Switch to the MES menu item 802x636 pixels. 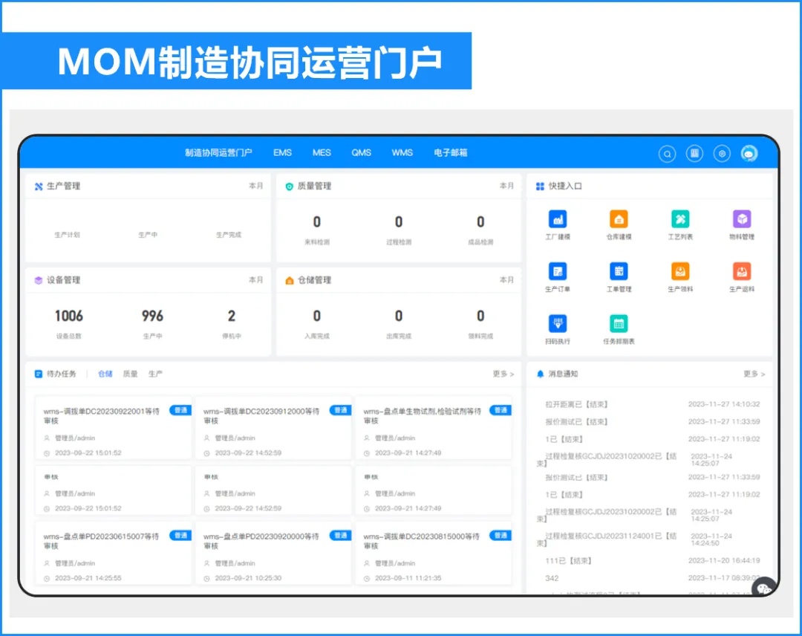(x=322, y=153)
